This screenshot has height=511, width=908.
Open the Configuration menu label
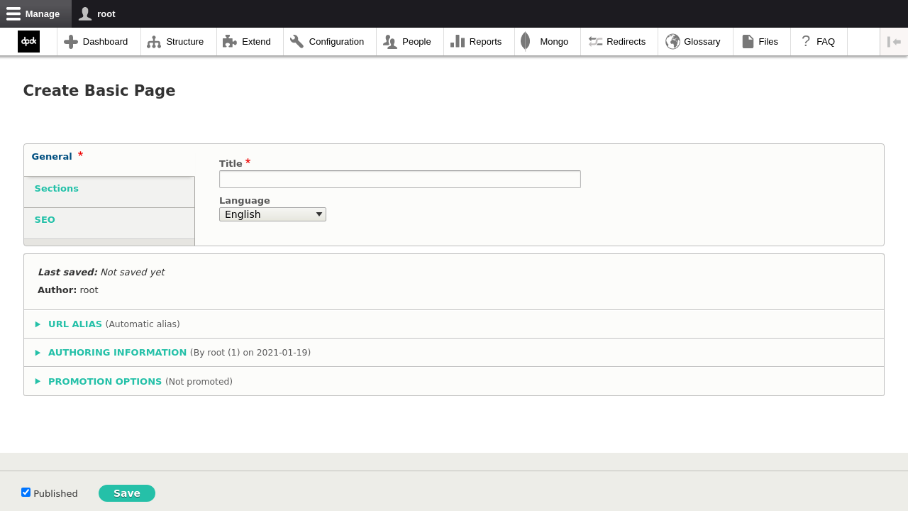point(336,42)
